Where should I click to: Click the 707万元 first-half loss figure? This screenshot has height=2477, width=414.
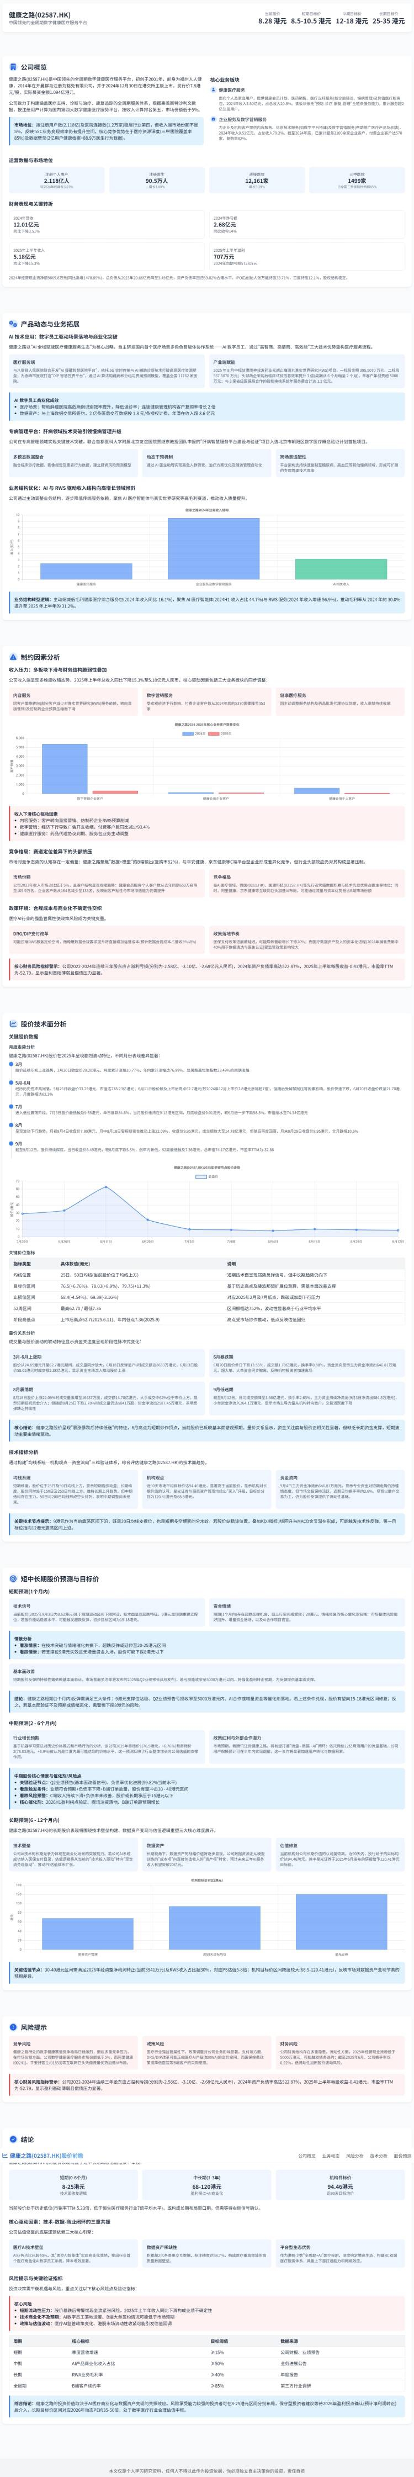[x=223, y=257]
